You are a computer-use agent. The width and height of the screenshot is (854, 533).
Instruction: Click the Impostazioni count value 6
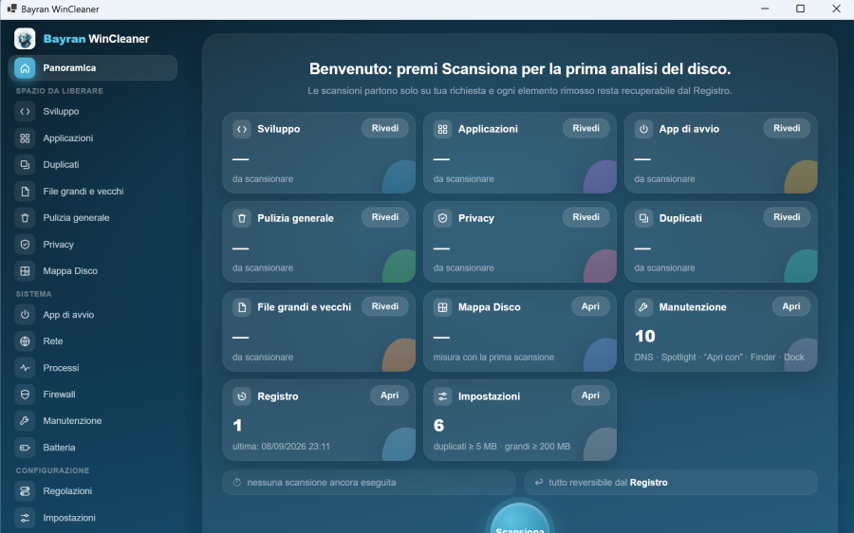coord(439,426)
